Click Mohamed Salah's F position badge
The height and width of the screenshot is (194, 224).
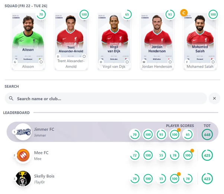pyautogui.click(x=187, y=62)
